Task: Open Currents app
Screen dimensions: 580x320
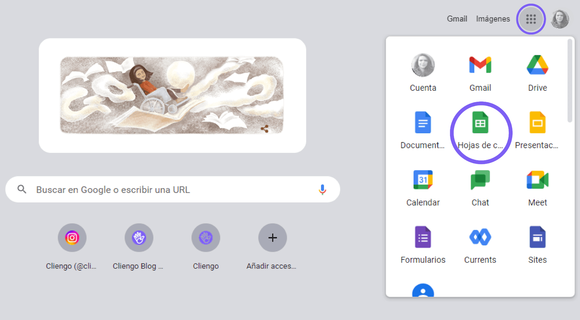Action: [480, 245]
